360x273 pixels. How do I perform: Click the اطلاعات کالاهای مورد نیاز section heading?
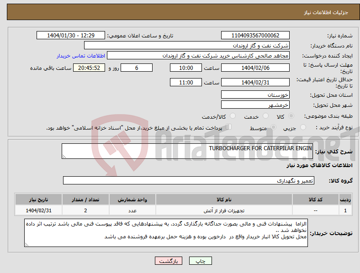(x=319, y=165)
